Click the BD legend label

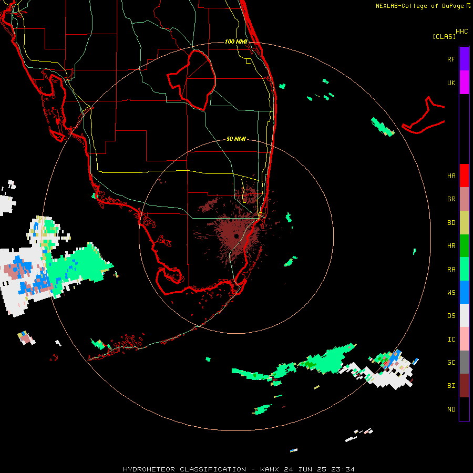(x=451, y=223)
